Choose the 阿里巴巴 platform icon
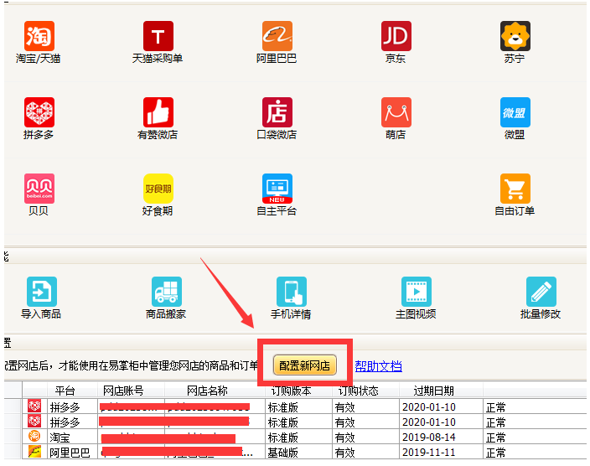This screenshot has width=590, height=466. pyautogui.click(x=277, y=36)
